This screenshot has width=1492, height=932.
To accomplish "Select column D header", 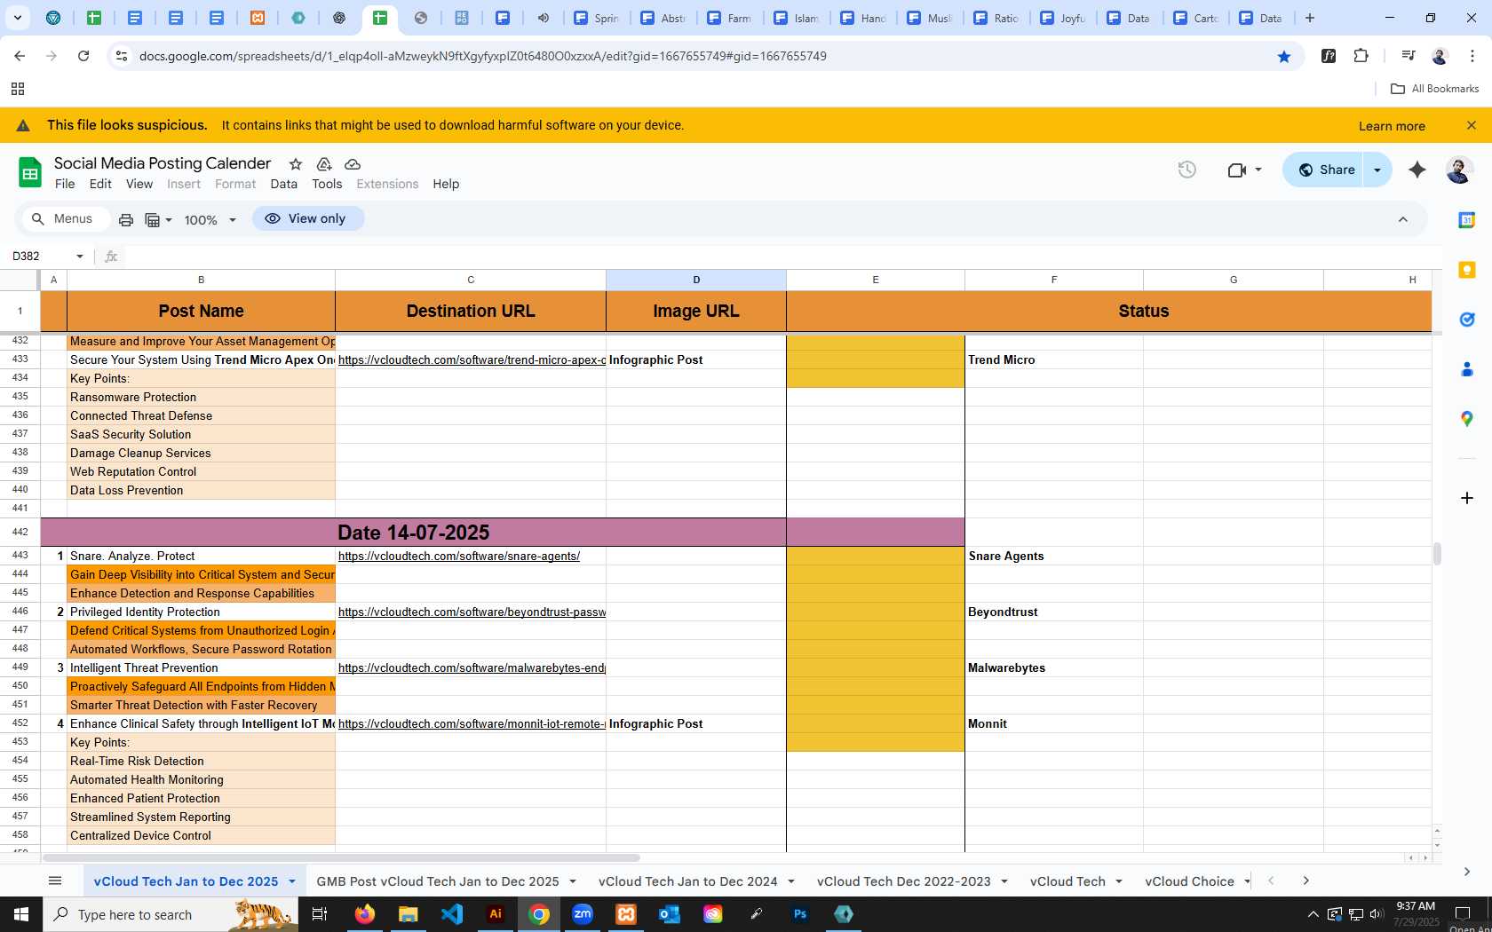I will [x=696, y=280].
